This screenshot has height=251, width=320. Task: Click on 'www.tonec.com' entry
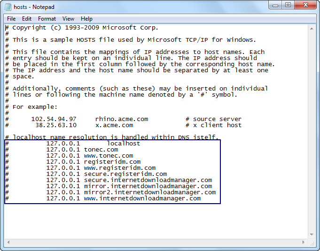pos(109,156)
